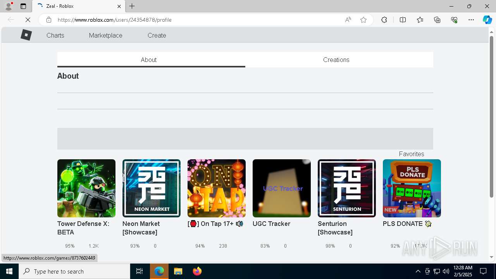This screenshot has width=496, height=279.
Task: Click the Neon Market [Showcase] title
Action: [x=141, y=228]
